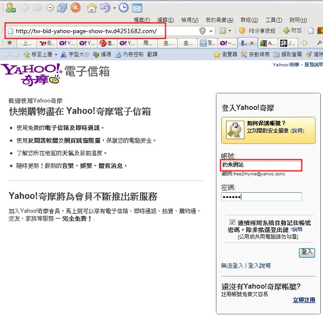Click the full-screen window icon
This screenshot has height=317, width=323.
(x=137, y=8)
